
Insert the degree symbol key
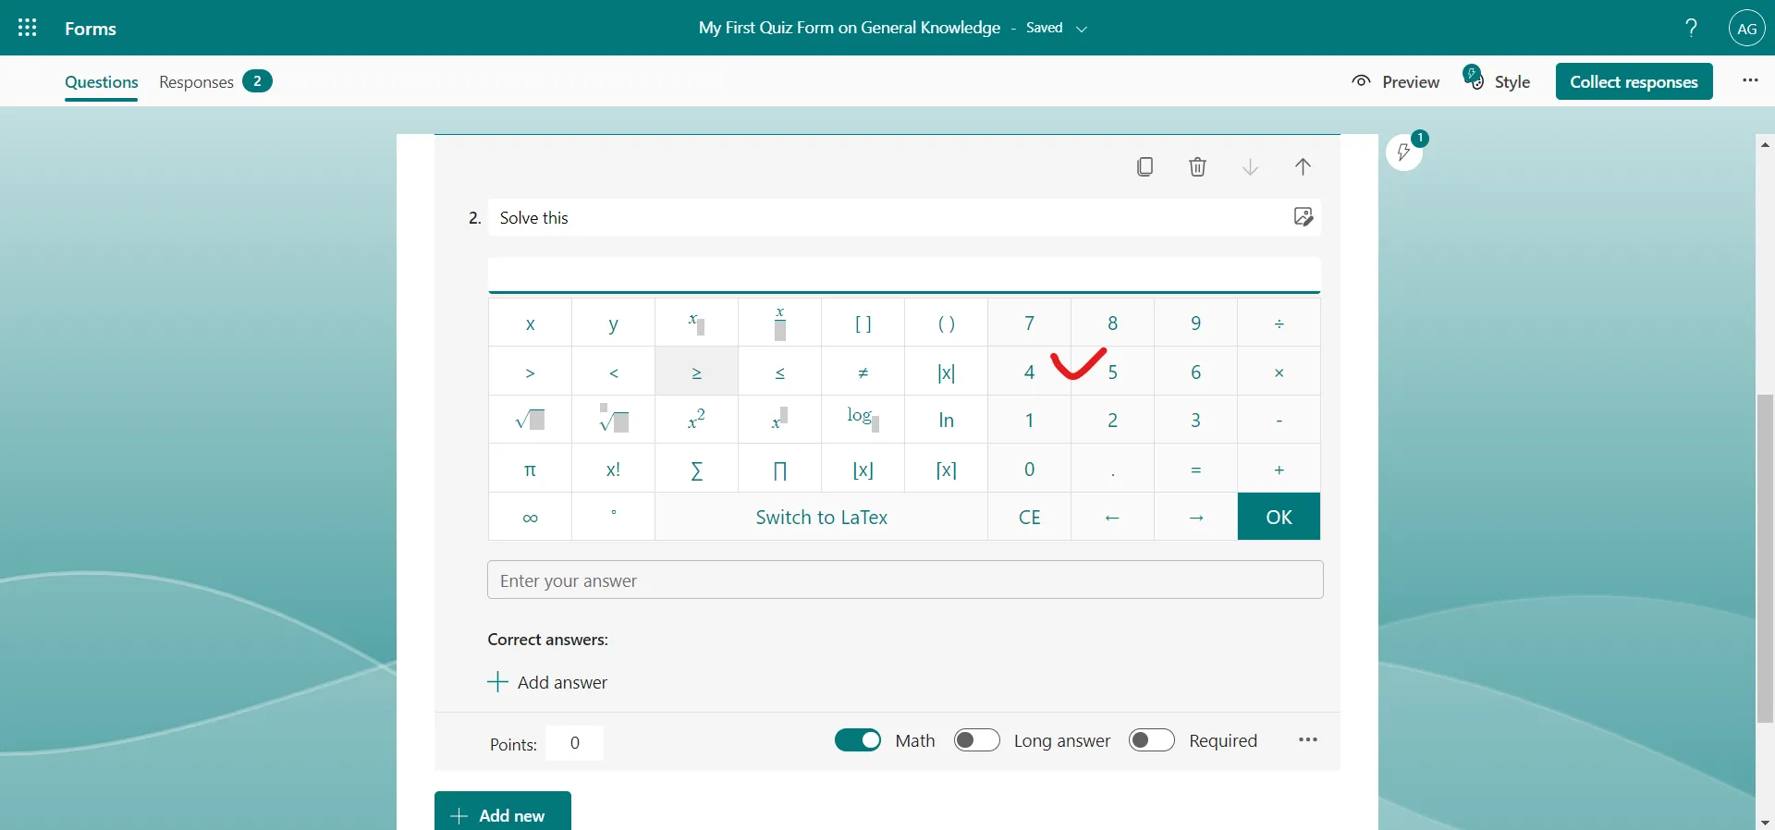[613, 517]
